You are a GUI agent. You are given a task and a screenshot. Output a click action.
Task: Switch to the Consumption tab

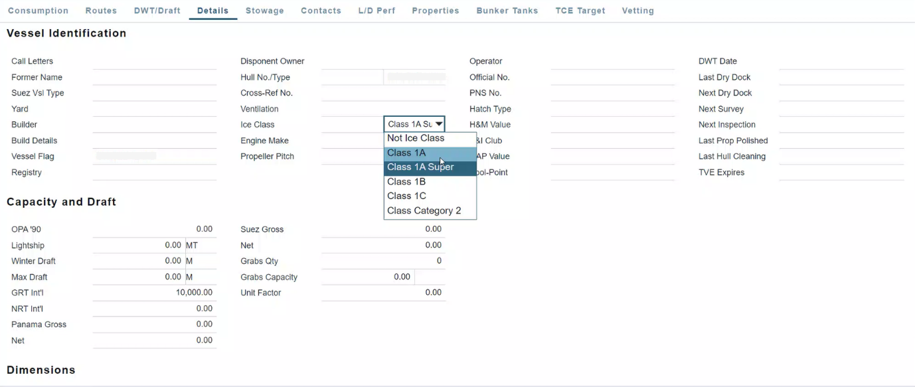38,11
